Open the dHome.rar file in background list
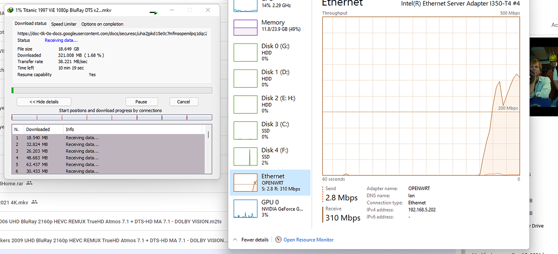Viewport: 558px width, 254px height. click(12, 183)
